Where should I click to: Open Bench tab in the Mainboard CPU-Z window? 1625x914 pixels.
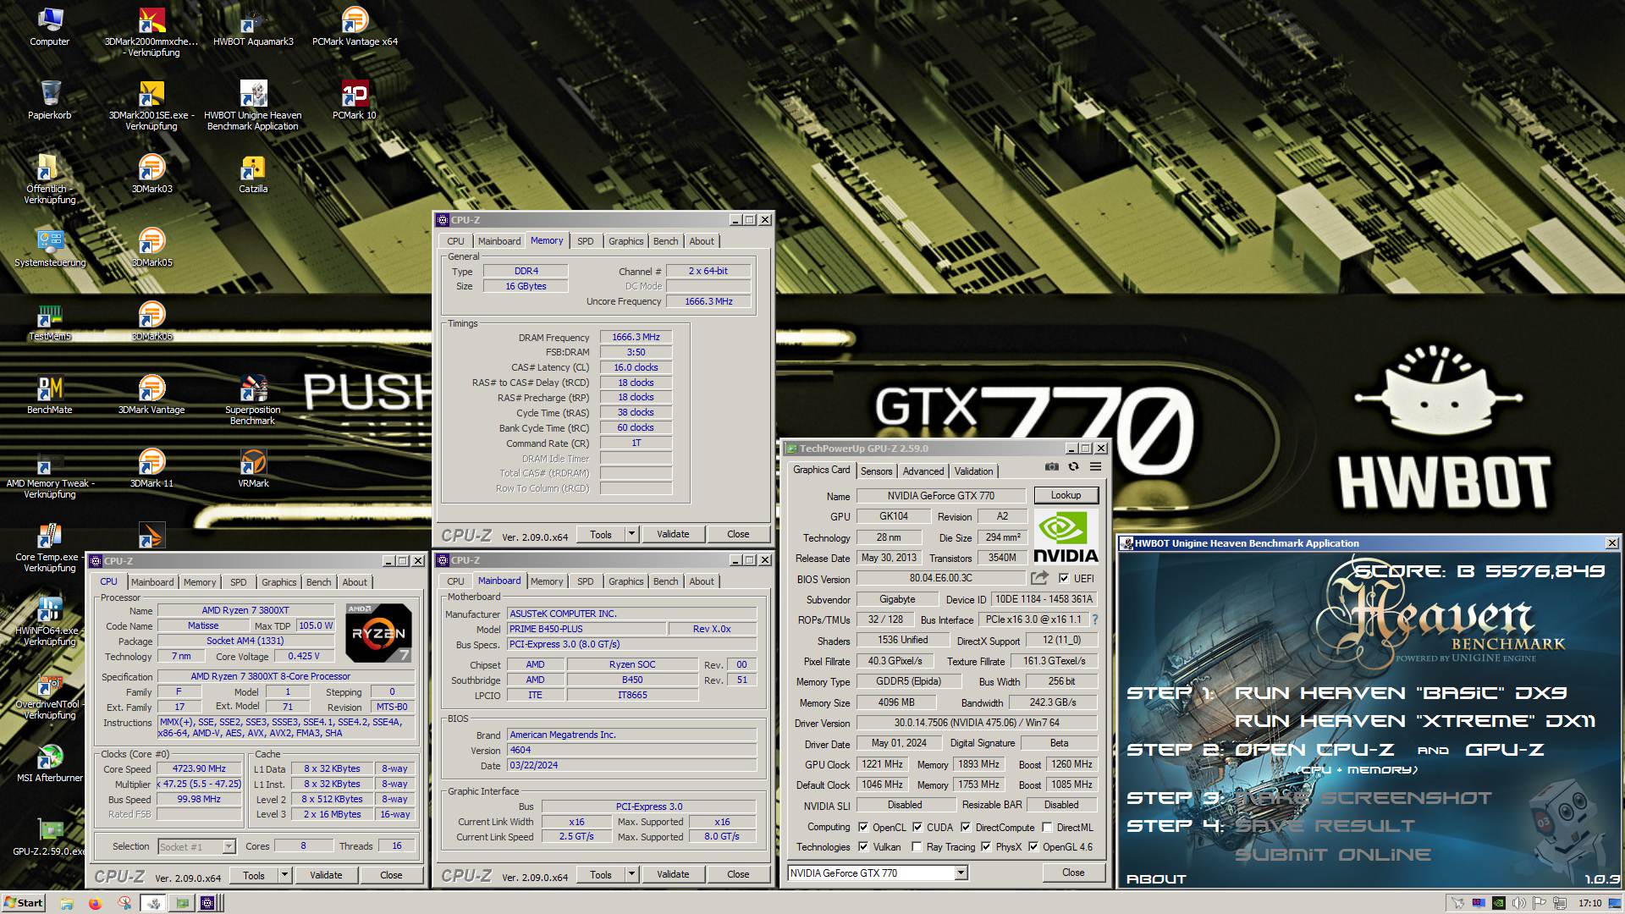click(665, 581)
